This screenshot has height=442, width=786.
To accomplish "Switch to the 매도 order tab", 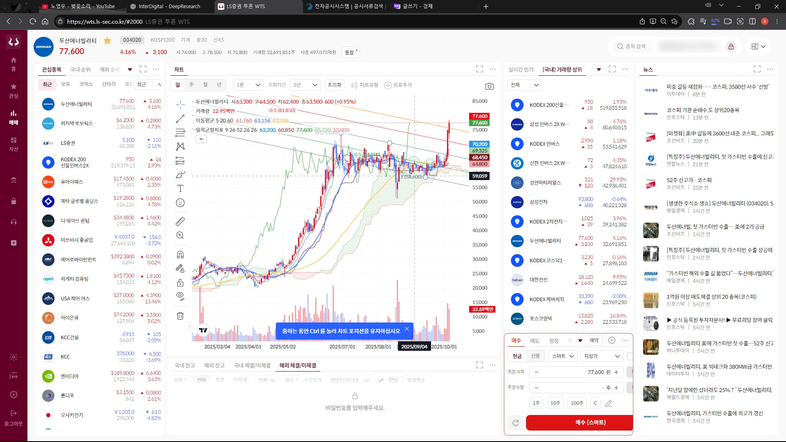I will click(535, 341).
